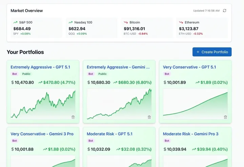The image size is (244, 167).
Task: Select the S&P 500 market card
Action: (36, 28)
